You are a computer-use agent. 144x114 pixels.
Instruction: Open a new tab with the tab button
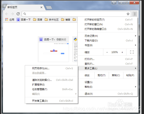tap(49, 8)
